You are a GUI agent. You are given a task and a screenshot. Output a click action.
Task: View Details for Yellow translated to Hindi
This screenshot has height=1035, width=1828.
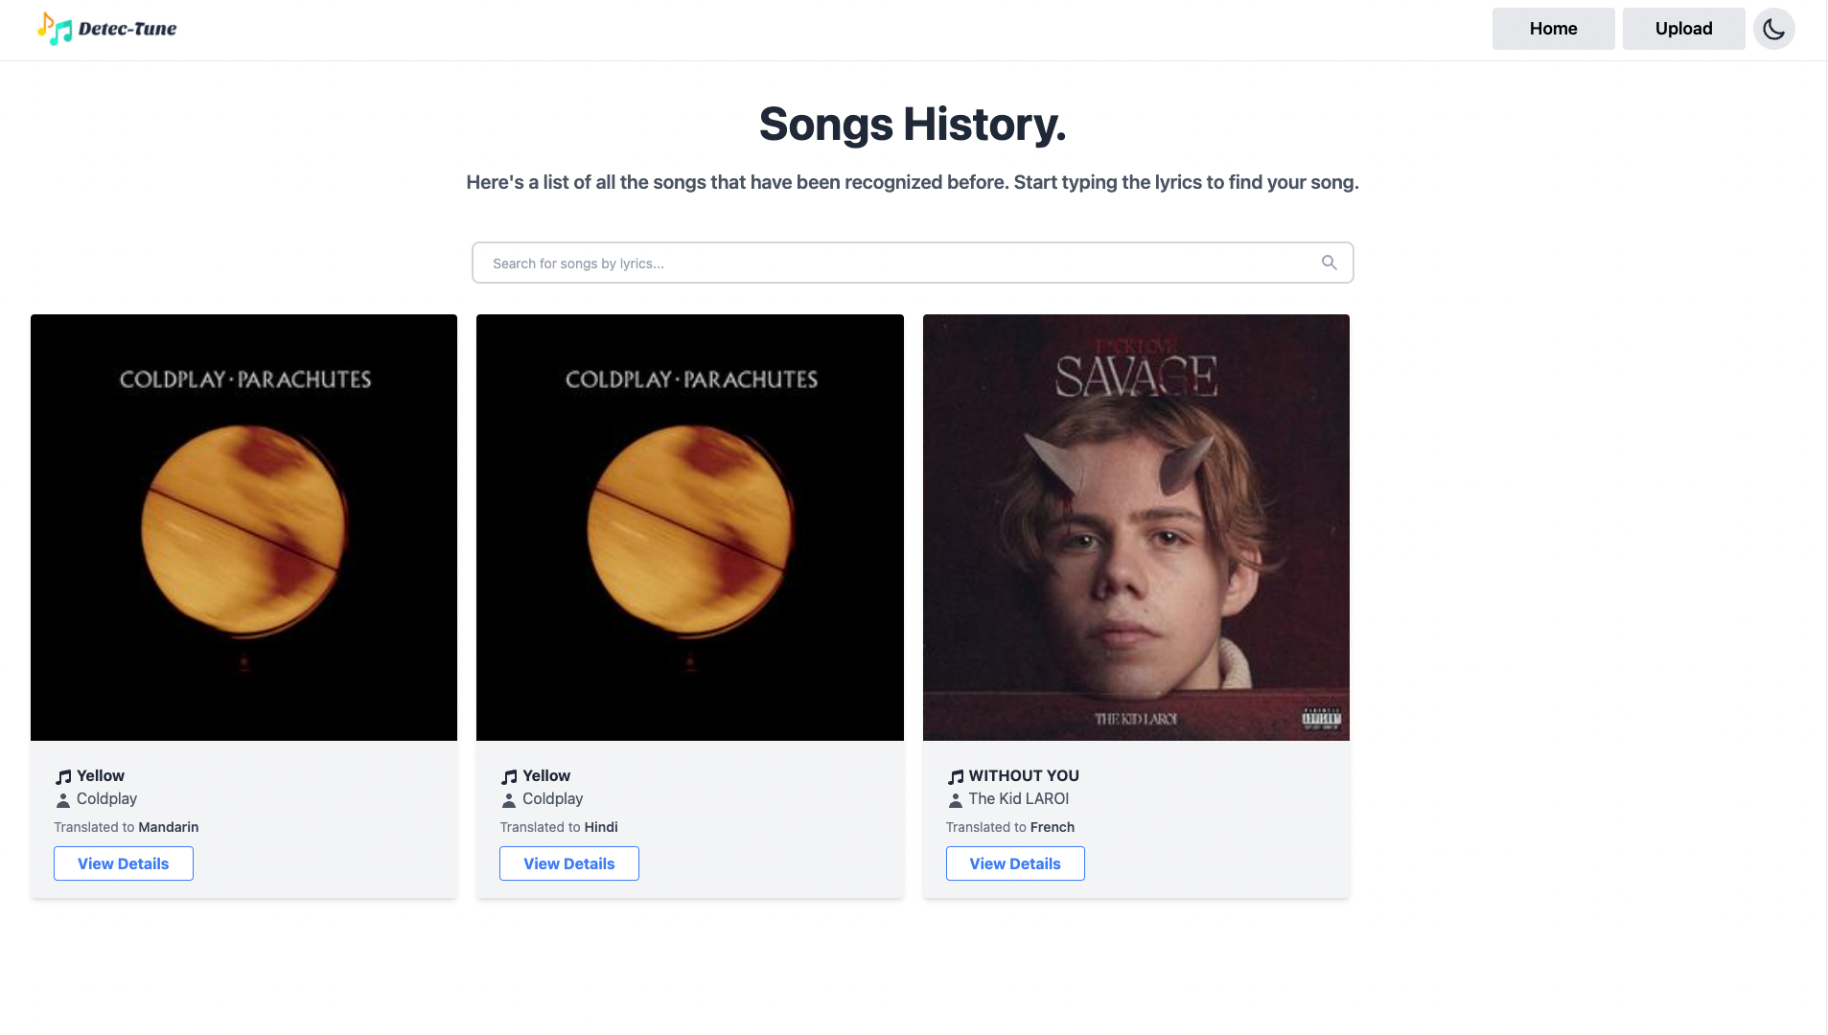(x=569, y=863)
